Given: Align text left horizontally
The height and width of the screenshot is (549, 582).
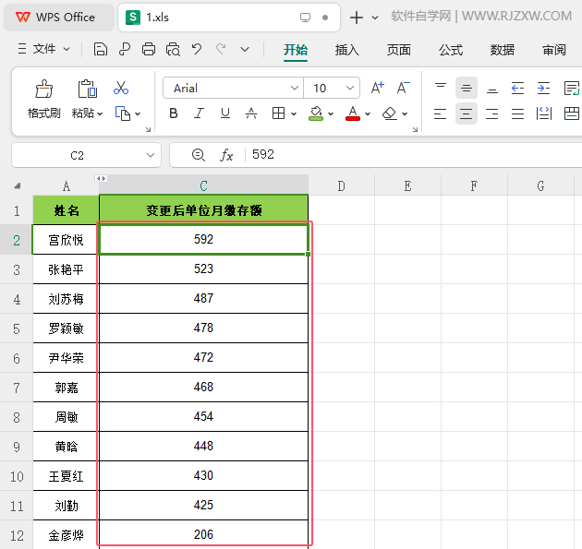Looking at the screenshot, I should point(441,113).
